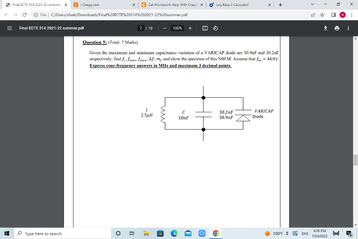Image resolution: width=358 pixels, height=239 pixels.
Task: Expand the browser tab search chevron
Action: pos(312,4)
